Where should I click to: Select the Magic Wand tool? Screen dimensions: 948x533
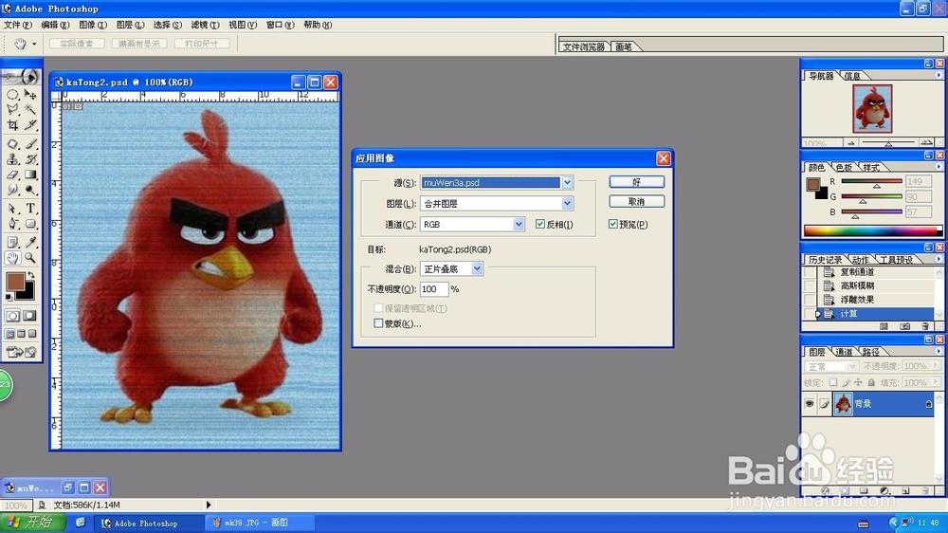[30, 109]
